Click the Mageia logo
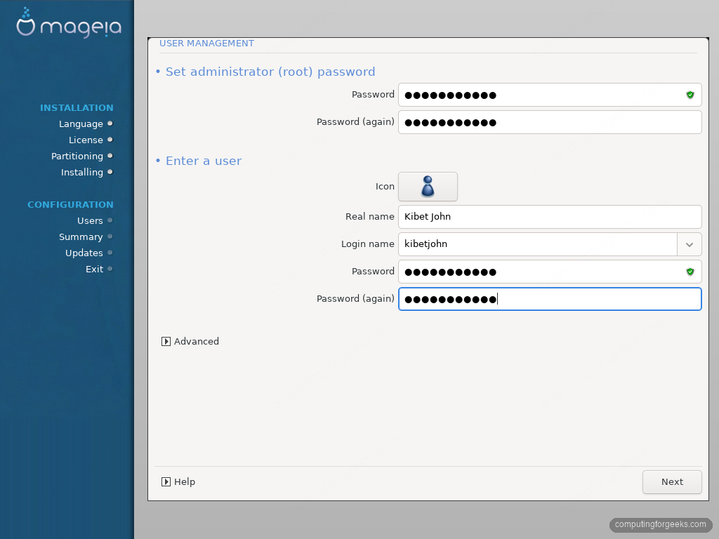 tap(69, 23)
